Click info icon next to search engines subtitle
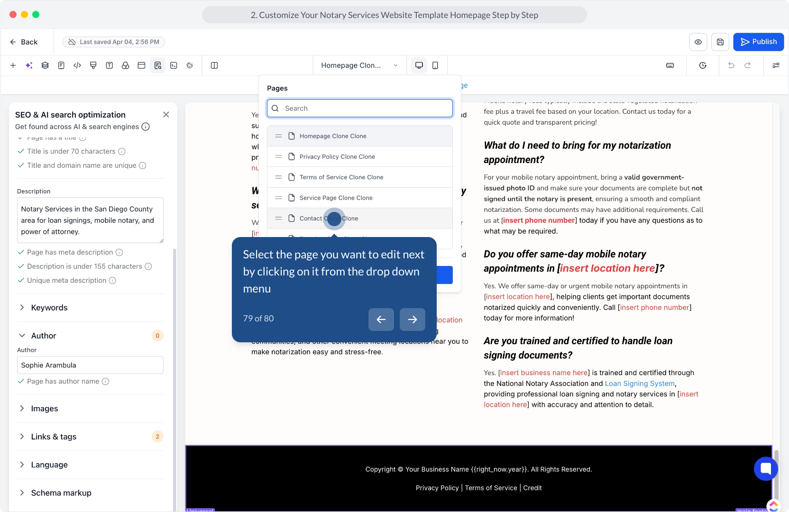The height and width of the screenshot is (512, 789). (146, 127)
